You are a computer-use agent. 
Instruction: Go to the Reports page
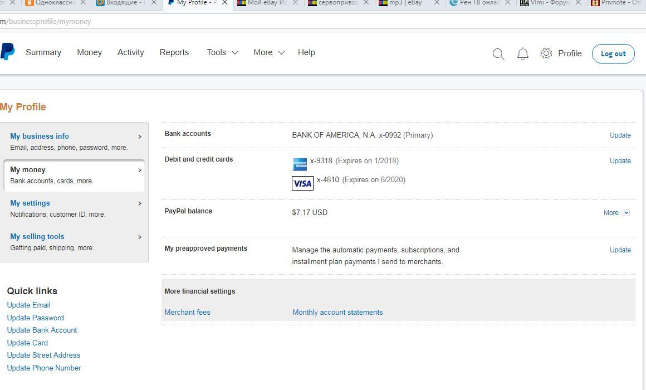click(x=174, y=52)
